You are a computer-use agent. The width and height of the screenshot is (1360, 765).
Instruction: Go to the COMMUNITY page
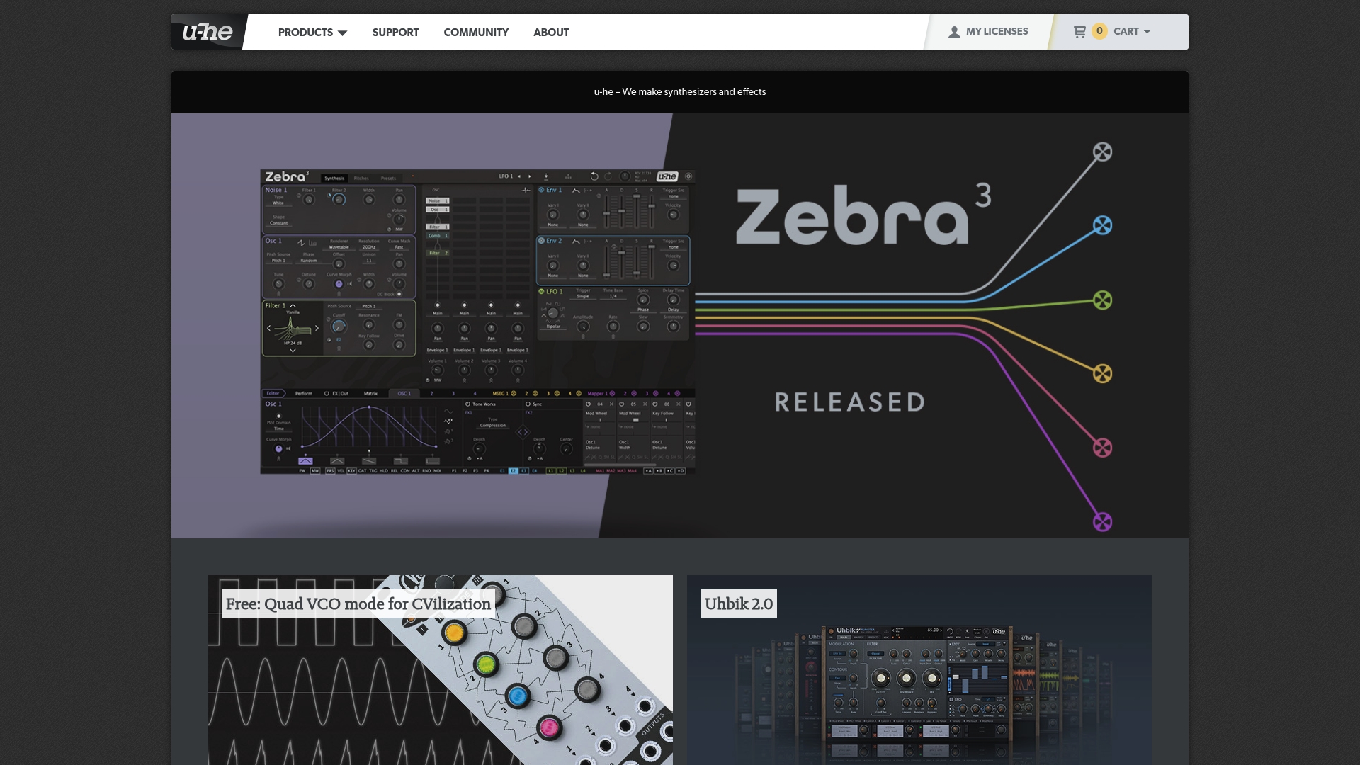(476, 33)
